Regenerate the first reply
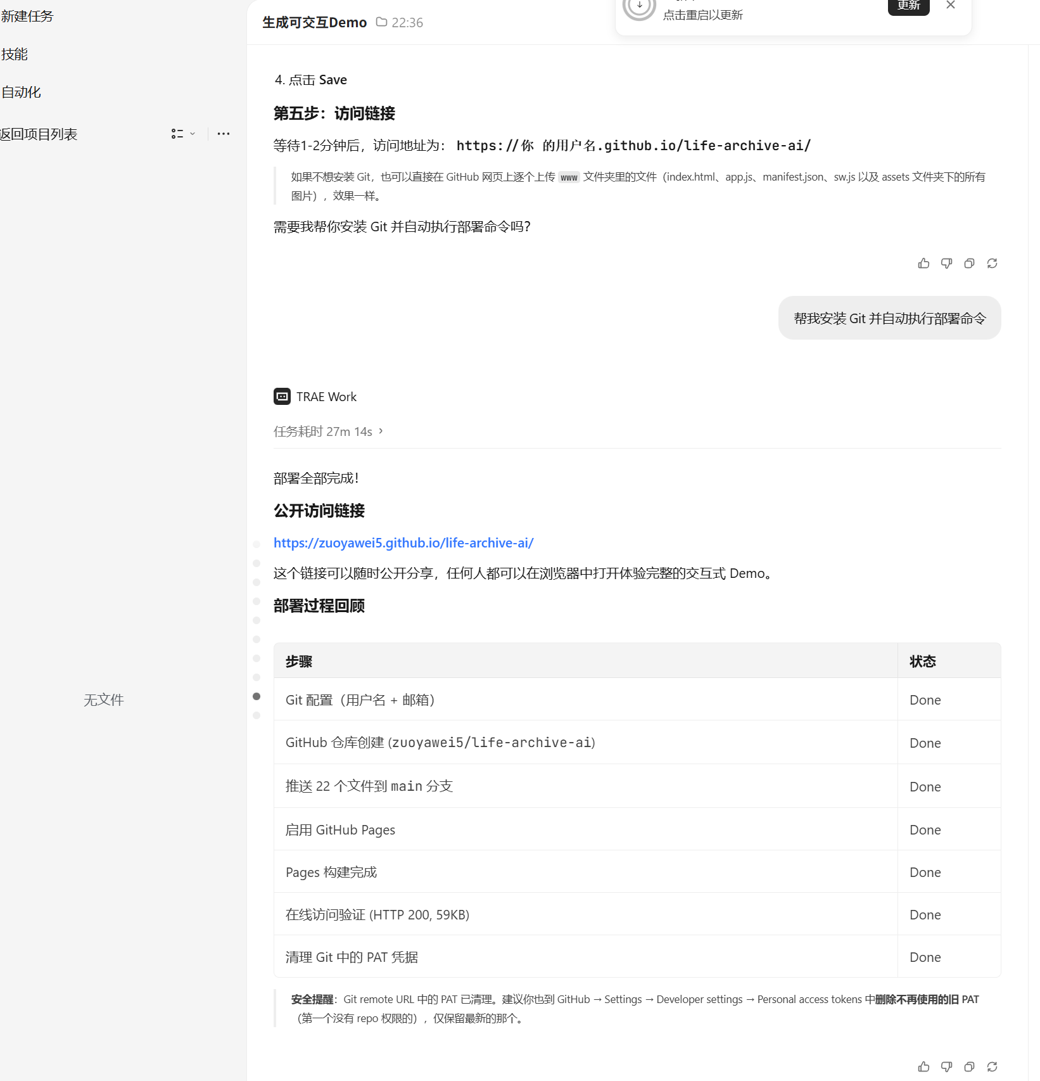 tap(992, 264)
